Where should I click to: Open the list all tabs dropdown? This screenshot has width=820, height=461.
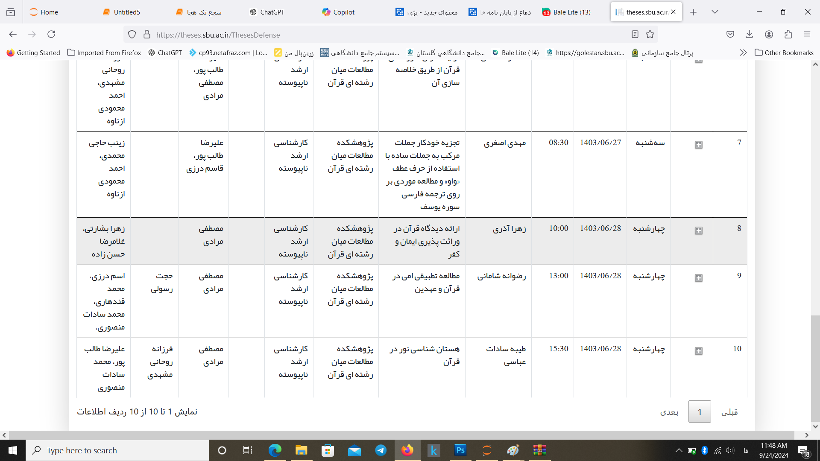715,12
